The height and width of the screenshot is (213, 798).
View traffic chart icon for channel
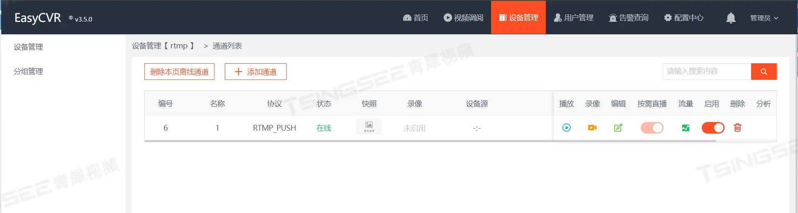click(x=686, y=128)
